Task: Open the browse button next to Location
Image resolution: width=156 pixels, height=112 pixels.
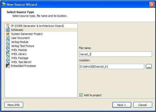Action: [x=149, y=66]
